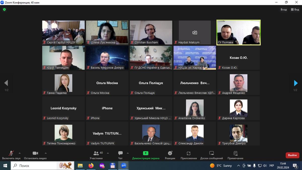Start Демонстрация экрана screen sharing

tap(146, 155)
